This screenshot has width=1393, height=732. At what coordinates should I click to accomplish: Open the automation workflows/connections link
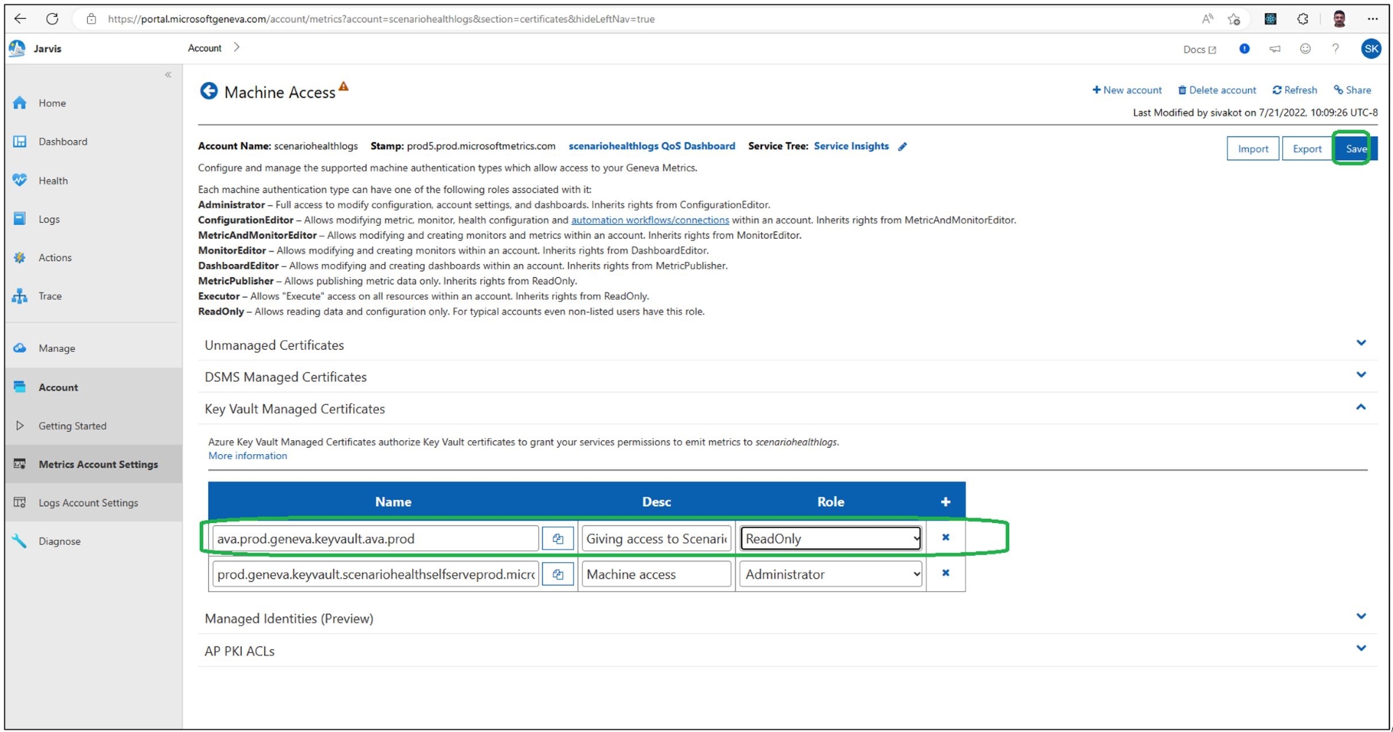650,220
